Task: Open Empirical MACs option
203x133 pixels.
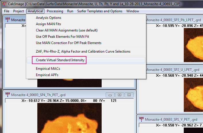Action: [x=48, y=69]
